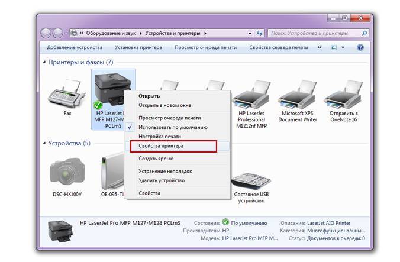Select the Составное USB устройство keyboard device
Screen dimensions: 400x262
(x=251, y=180)
